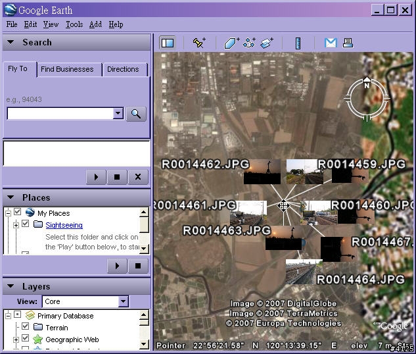Click the Places panel scrollbar up arrow
416x354 pixels.
point(144,212)
